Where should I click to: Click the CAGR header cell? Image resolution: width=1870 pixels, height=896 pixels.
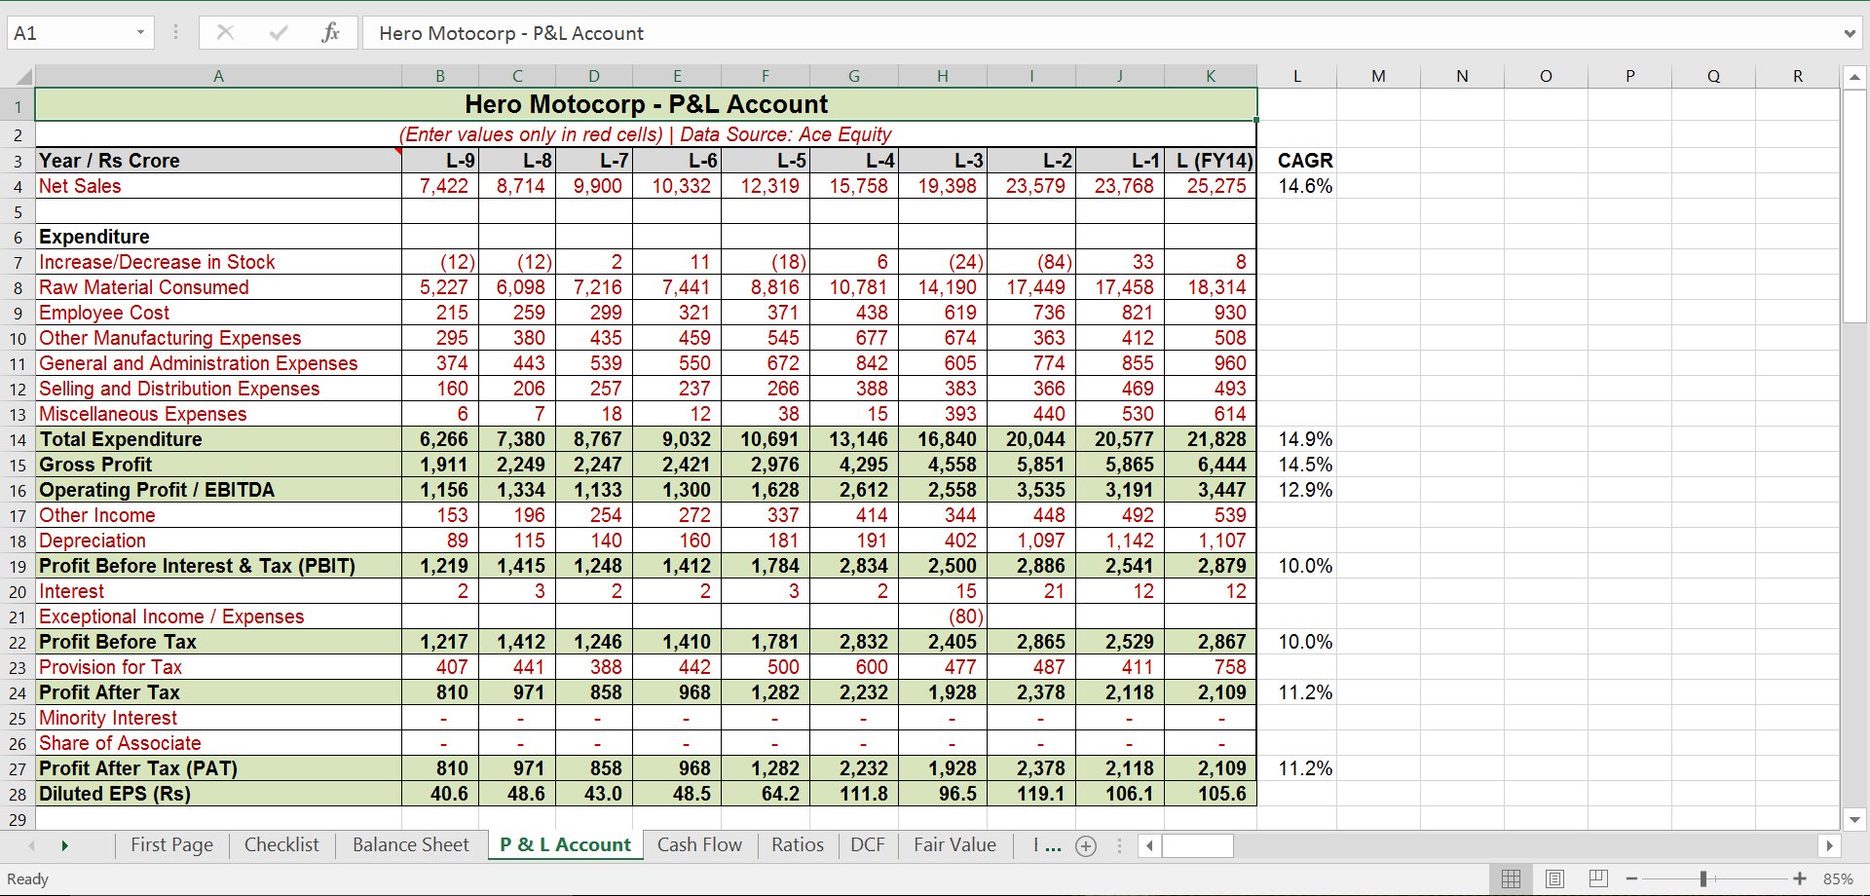tap(1297, 161)
